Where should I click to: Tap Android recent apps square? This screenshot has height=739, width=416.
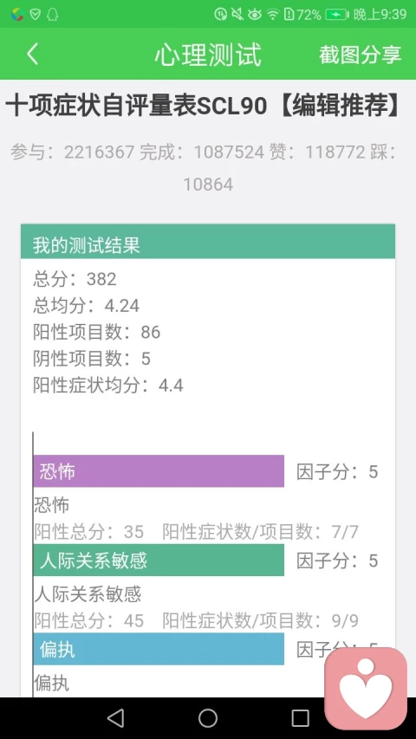pyautogui.click(x=300, y=718)
